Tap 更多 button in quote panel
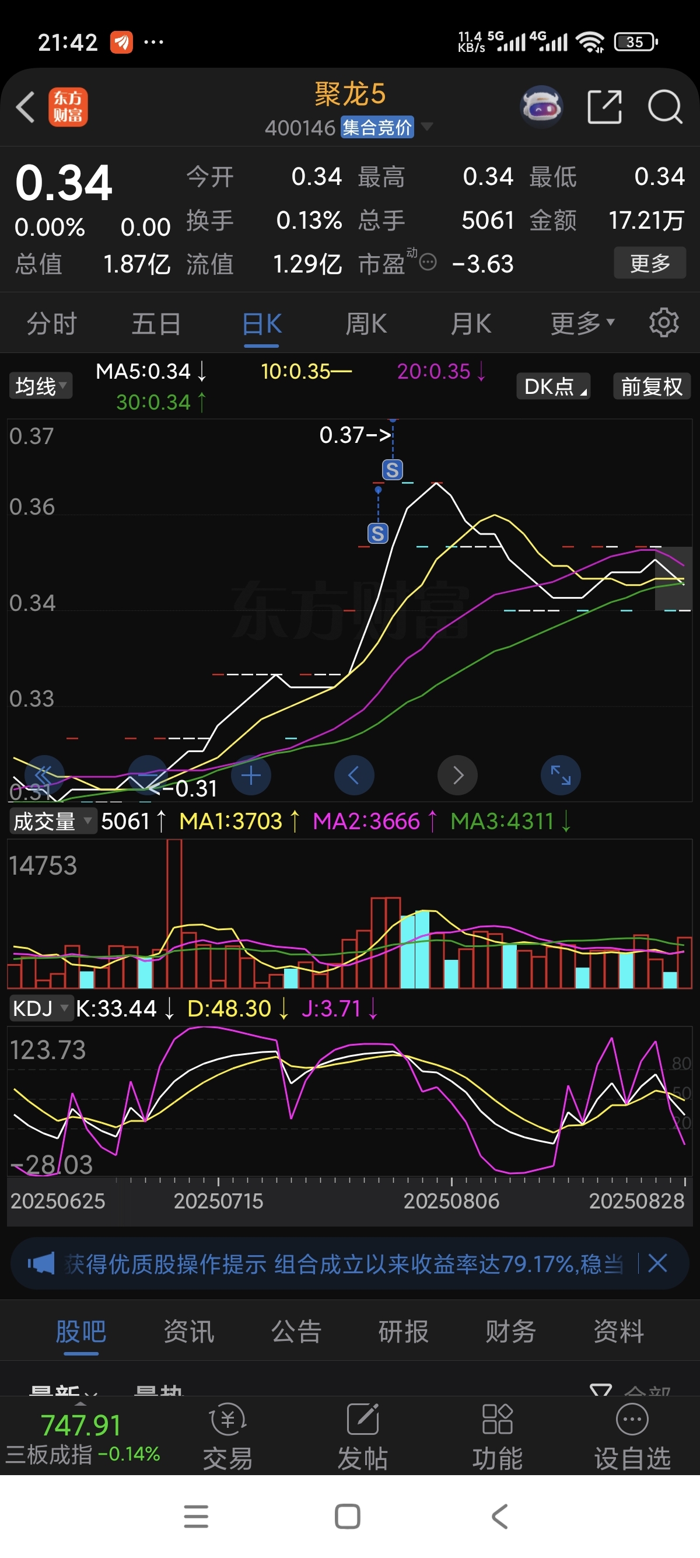 (x=650, y=263)
